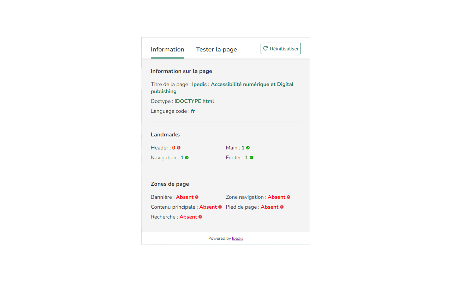Click the 'Landmarks' heading
This screenshot has width=452, height=282.
tap(165, 135)
